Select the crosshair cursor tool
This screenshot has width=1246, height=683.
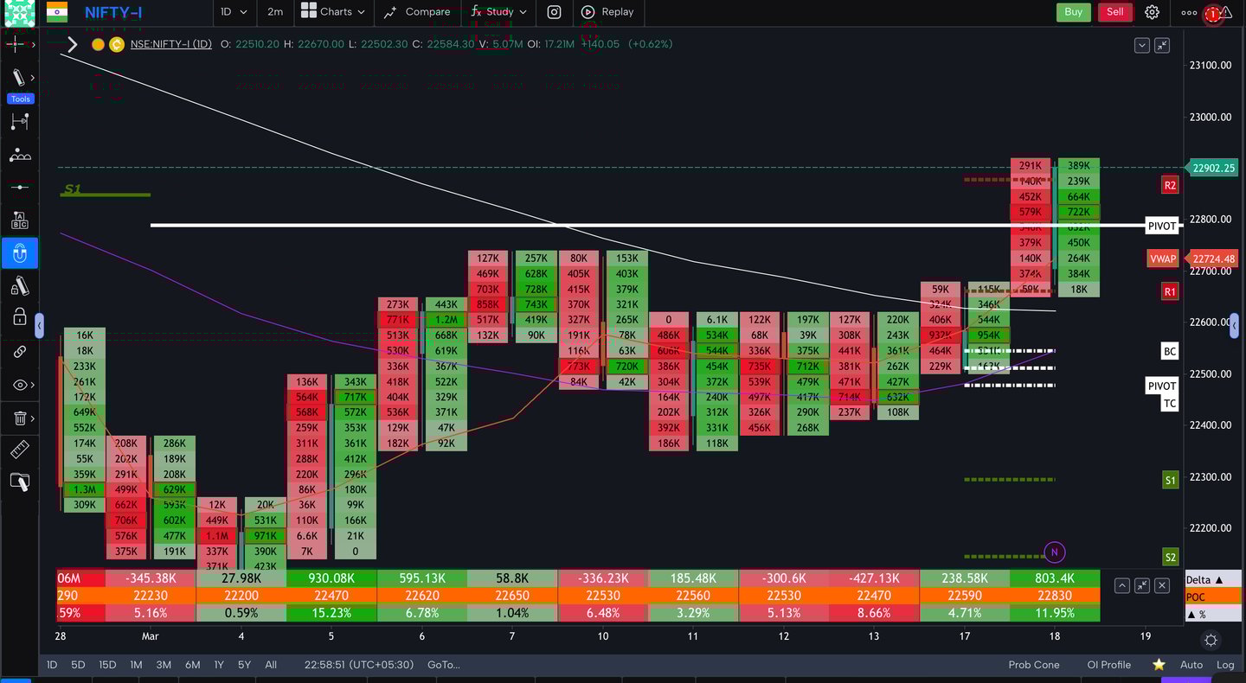point(16,43)
